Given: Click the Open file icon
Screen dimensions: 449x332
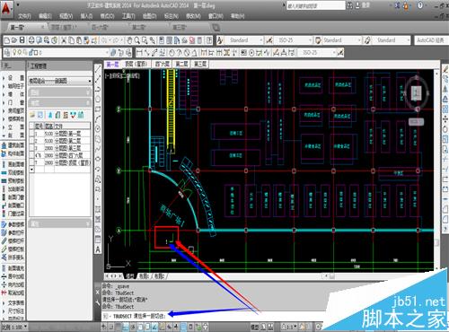Looking at the screenshot, I should (x=14, y=40).
